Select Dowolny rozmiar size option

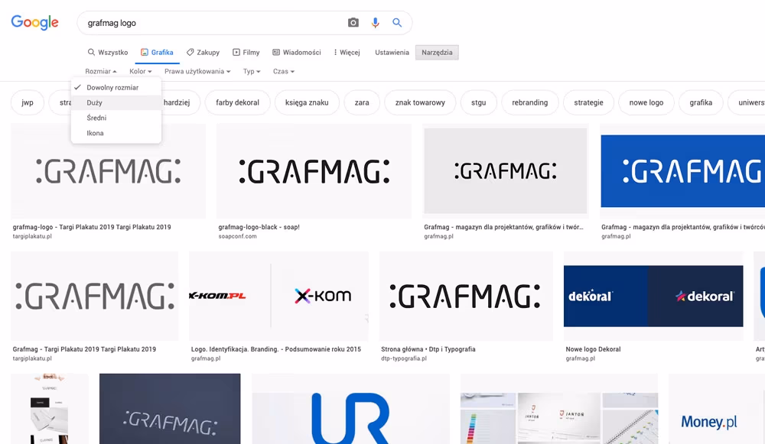(116, 87)
